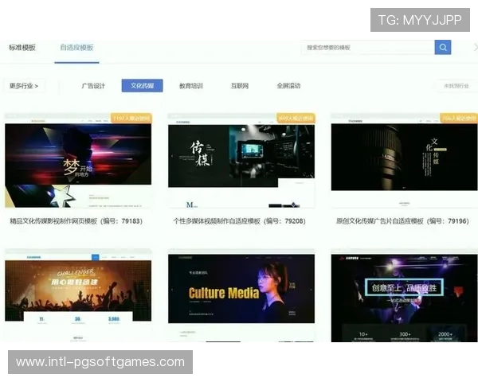The width and height of the screenshot is (478, 382).
Task: Switch to the 标准模板 tab
Action: pyautogui.click(x=22, y=48)
